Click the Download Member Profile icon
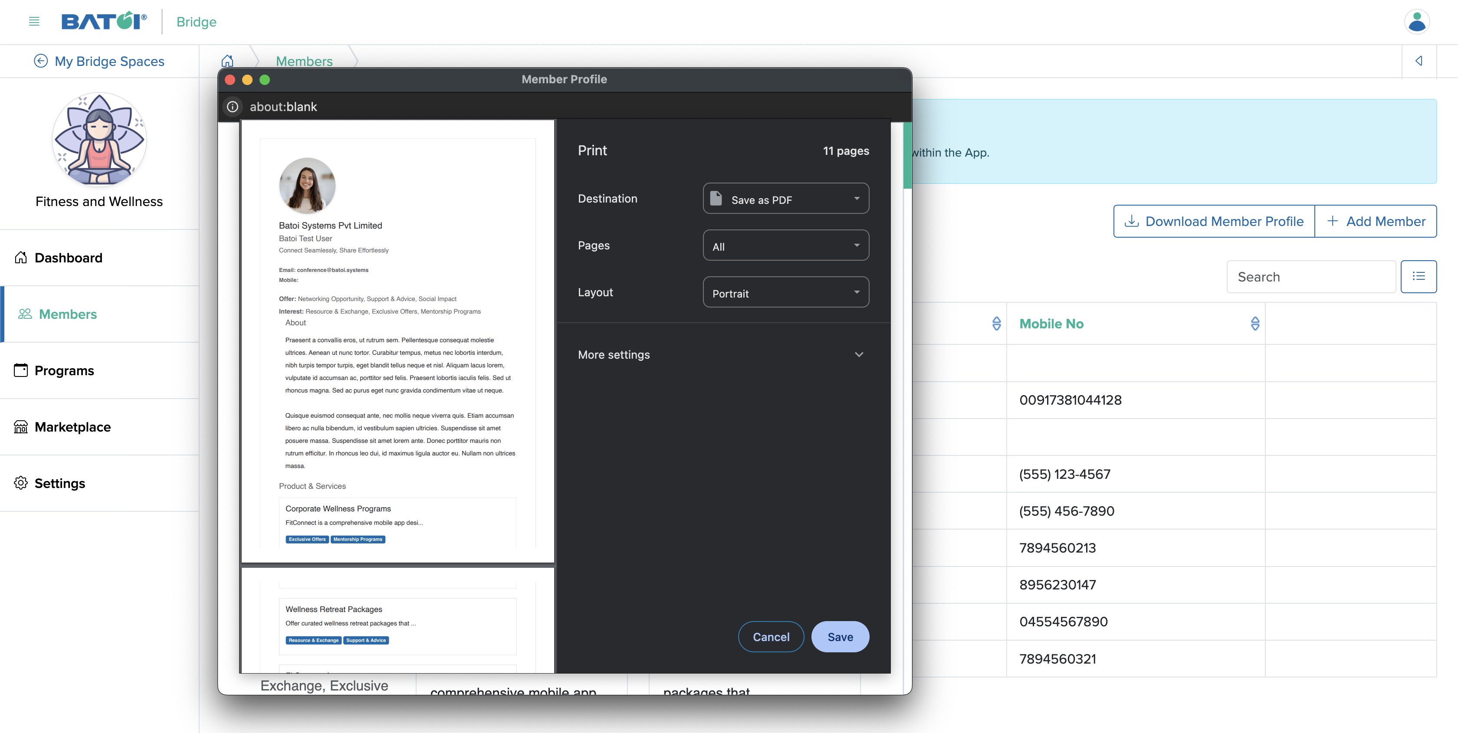 pos(1132,221)
